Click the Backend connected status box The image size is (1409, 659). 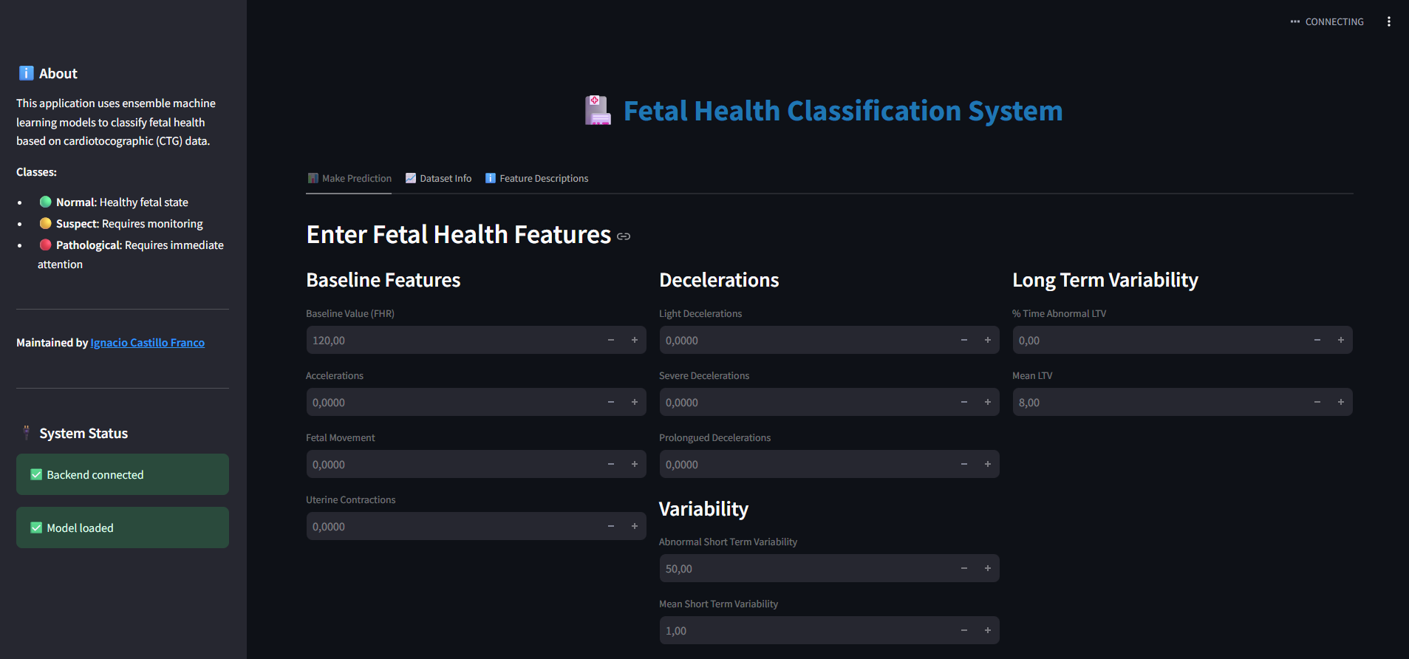123,474
